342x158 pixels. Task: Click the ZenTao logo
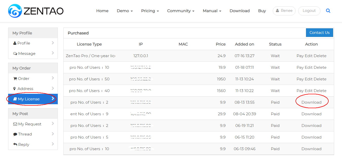(36, 11)
